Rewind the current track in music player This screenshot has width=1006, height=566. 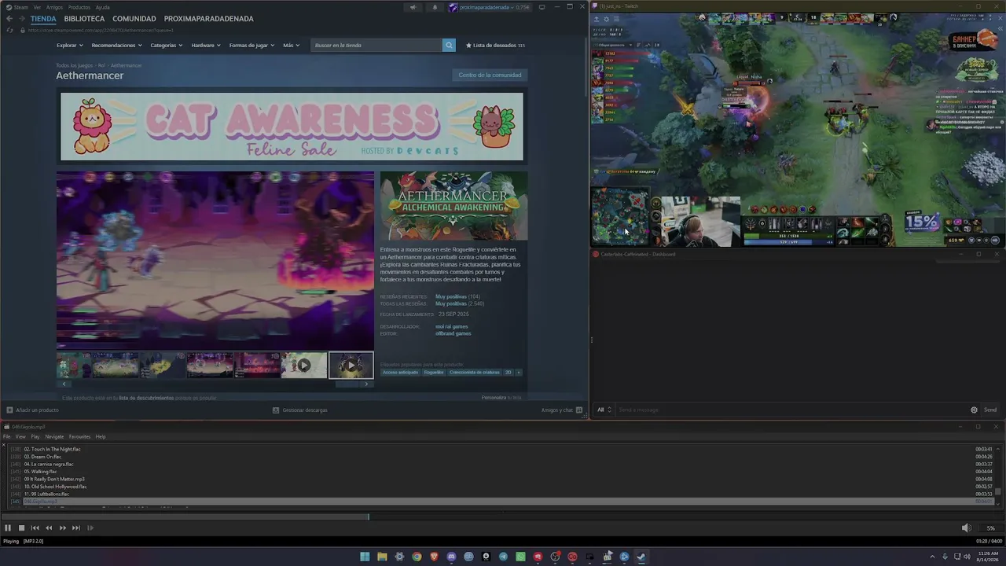49,528
